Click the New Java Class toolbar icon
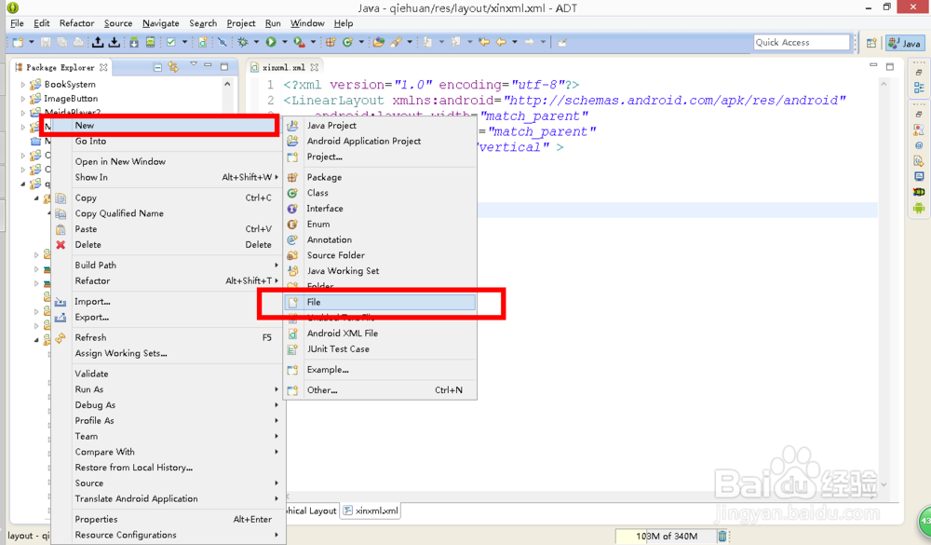 coord(347,42)
